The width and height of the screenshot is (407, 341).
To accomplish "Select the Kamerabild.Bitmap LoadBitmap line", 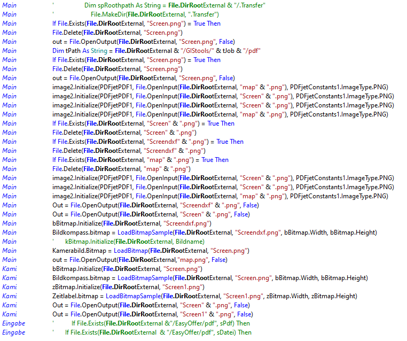I will click(x=151, y=251).
